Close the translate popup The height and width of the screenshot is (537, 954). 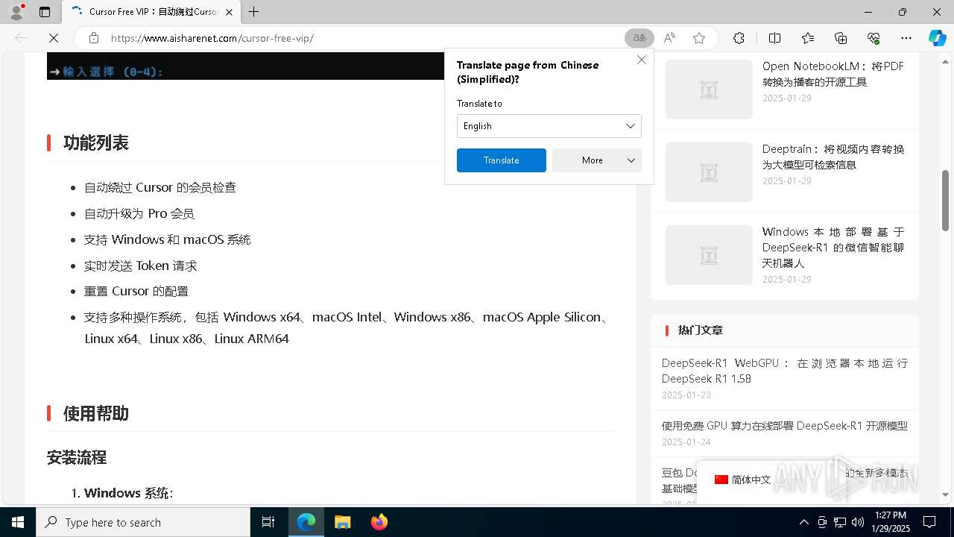point(641,60)
